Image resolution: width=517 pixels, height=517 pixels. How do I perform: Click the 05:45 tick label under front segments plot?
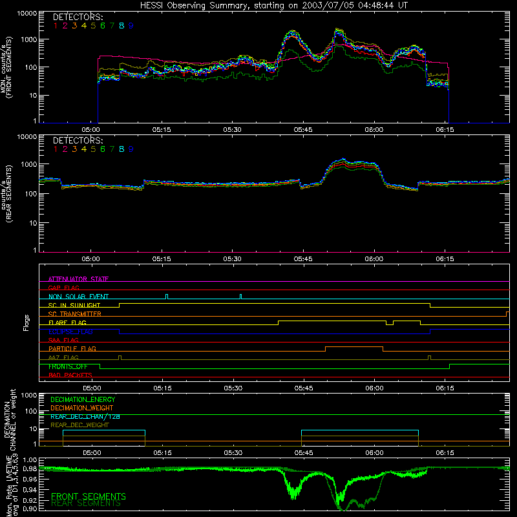tap(303, 130)
